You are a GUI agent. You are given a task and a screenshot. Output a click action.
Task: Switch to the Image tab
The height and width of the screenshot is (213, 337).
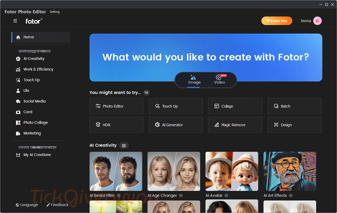tap(194, 80)
